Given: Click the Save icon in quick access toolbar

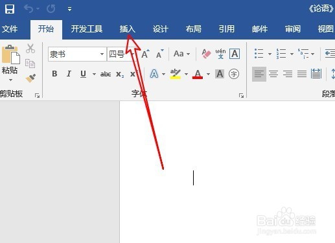Looking at the screenshot, I should pos(10,9).
